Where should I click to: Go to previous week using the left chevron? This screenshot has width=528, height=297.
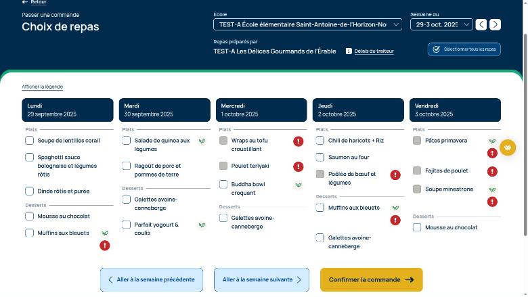481,24
